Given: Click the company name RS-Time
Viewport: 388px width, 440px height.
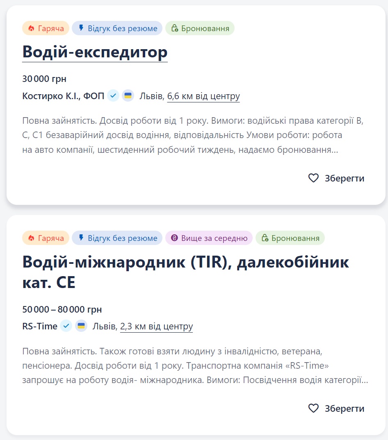Looking at the screenshot, I should click(39, 326).
